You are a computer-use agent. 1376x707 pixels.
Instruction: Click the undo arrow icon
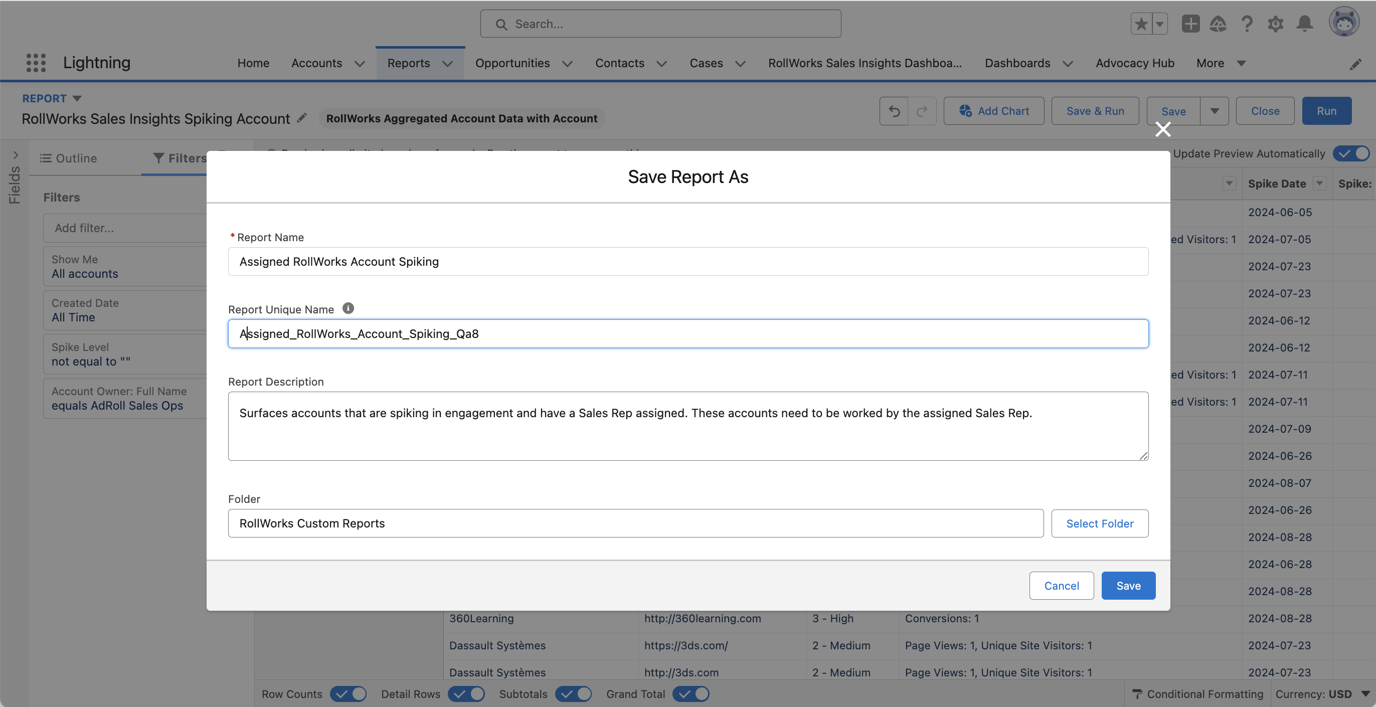pyautogui.click(x=894, y=111)
